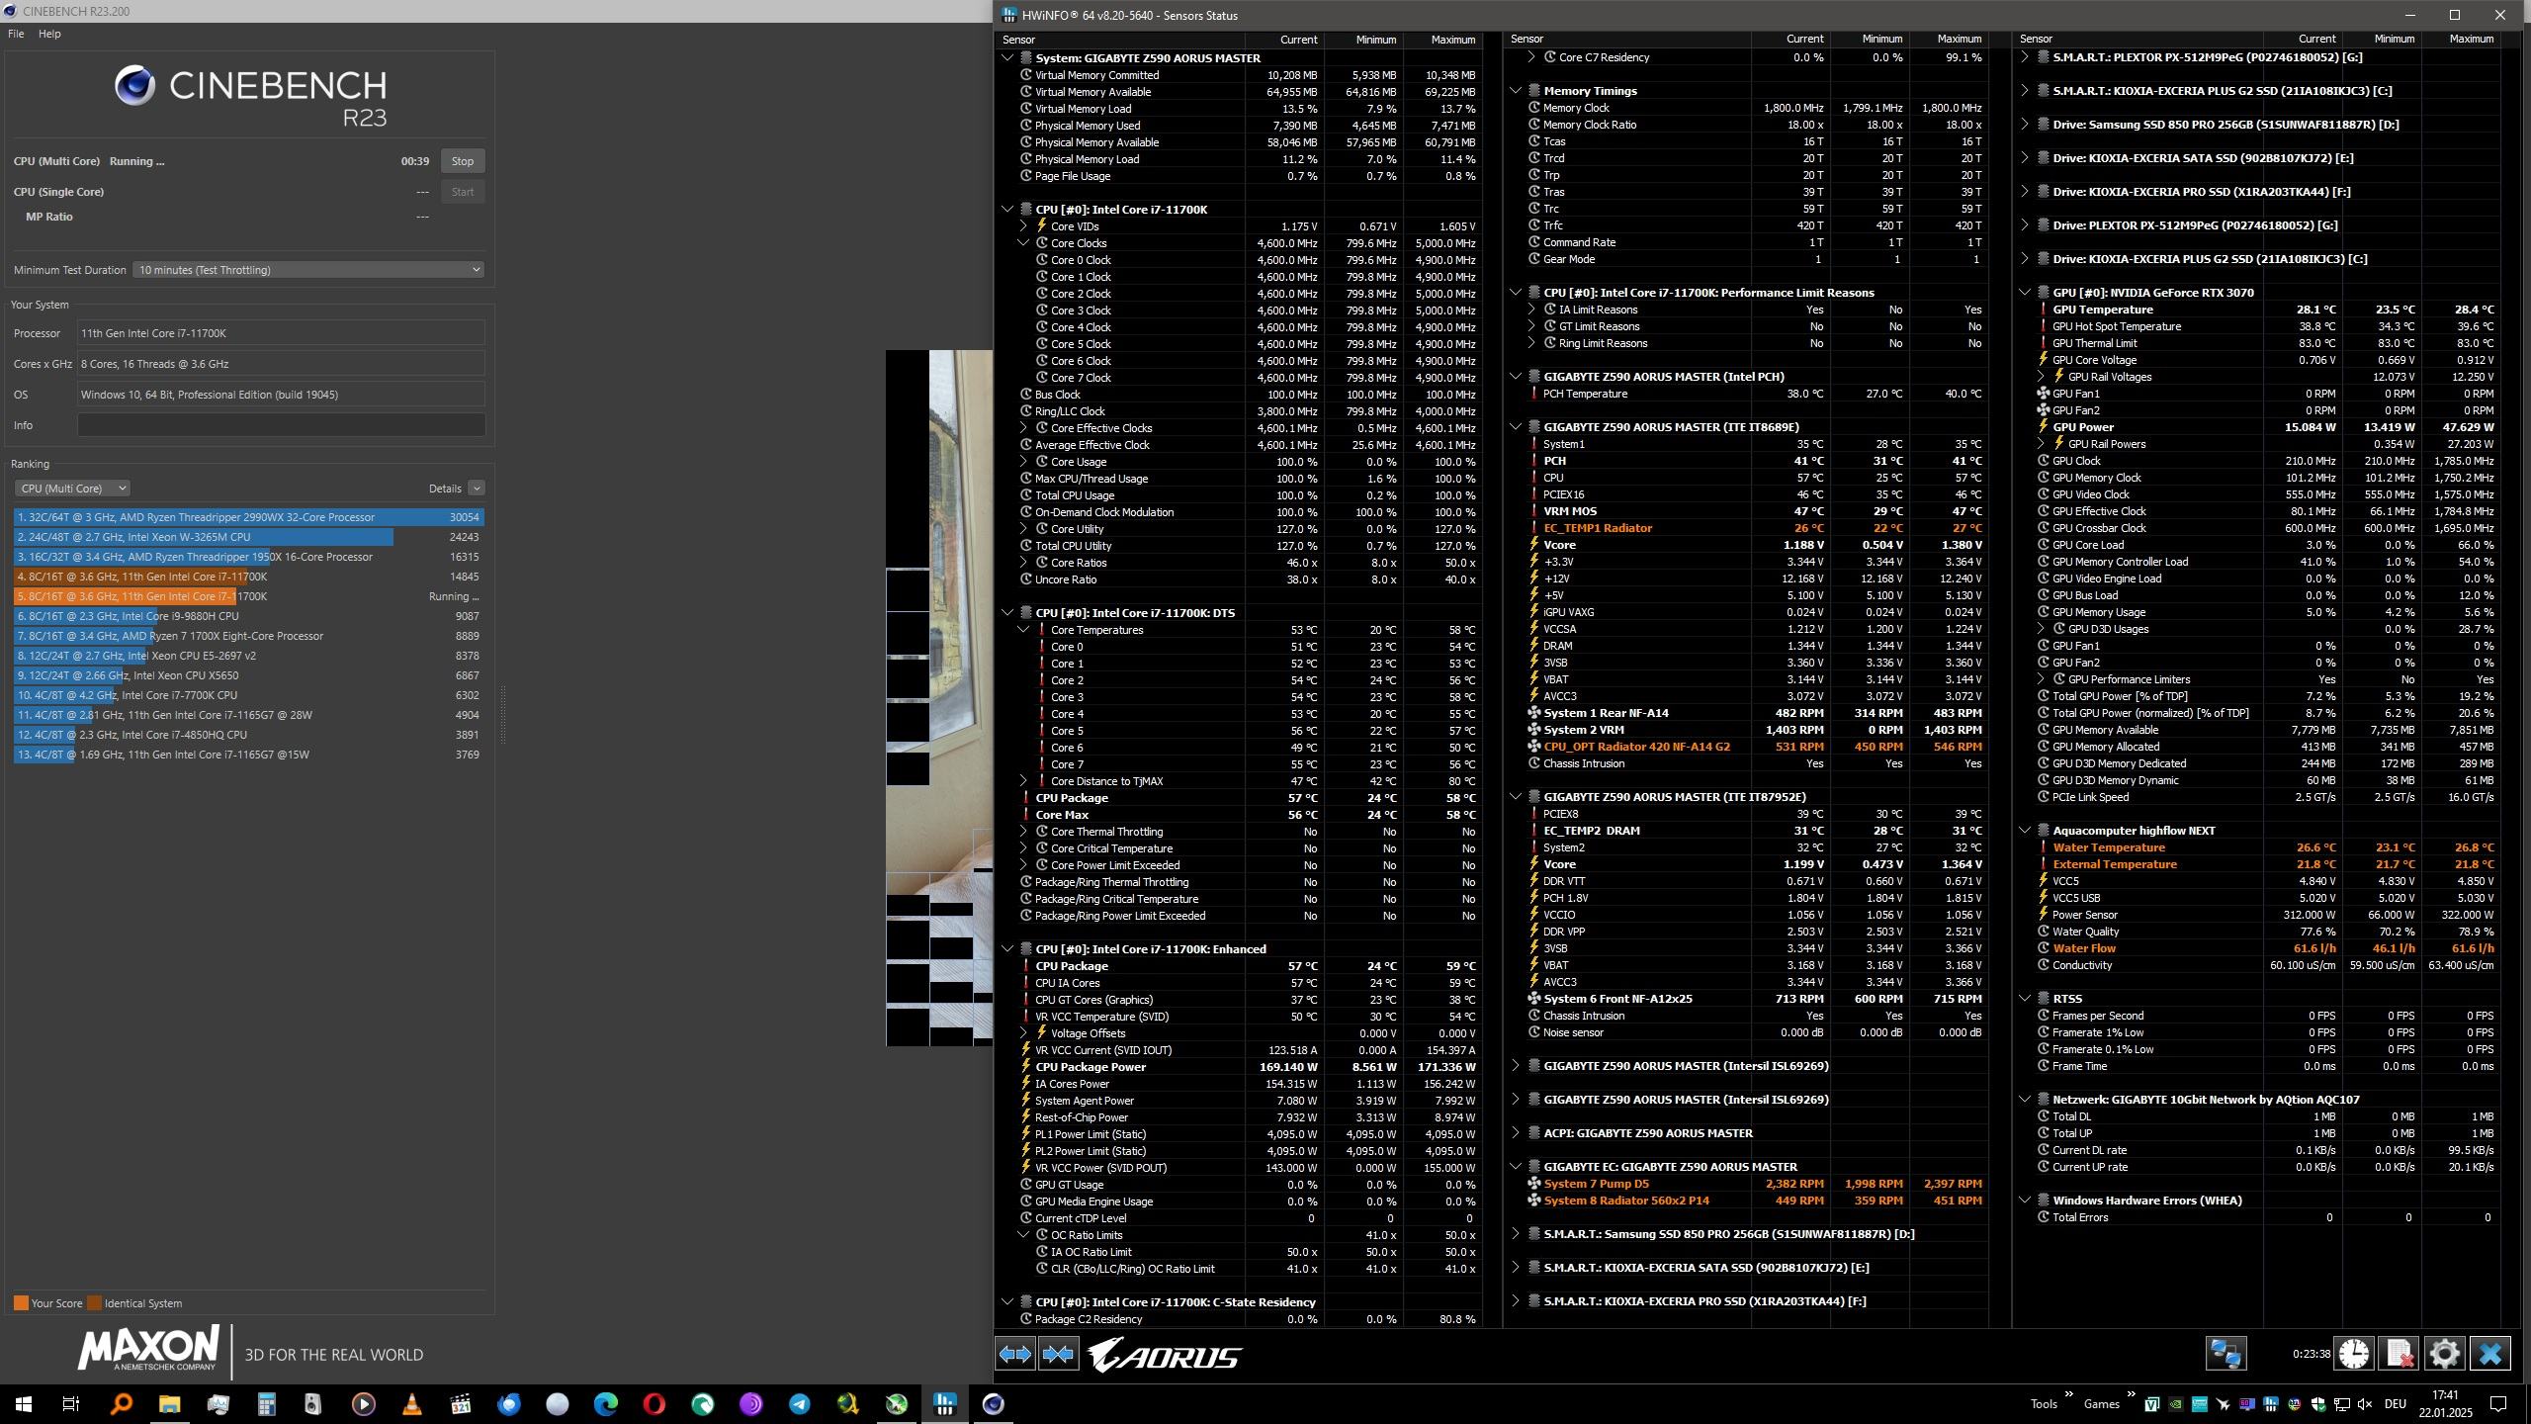Screen dimensions: 2531x1424
Task: Click the empty Info input field
Action: click(x=281, y=425)
